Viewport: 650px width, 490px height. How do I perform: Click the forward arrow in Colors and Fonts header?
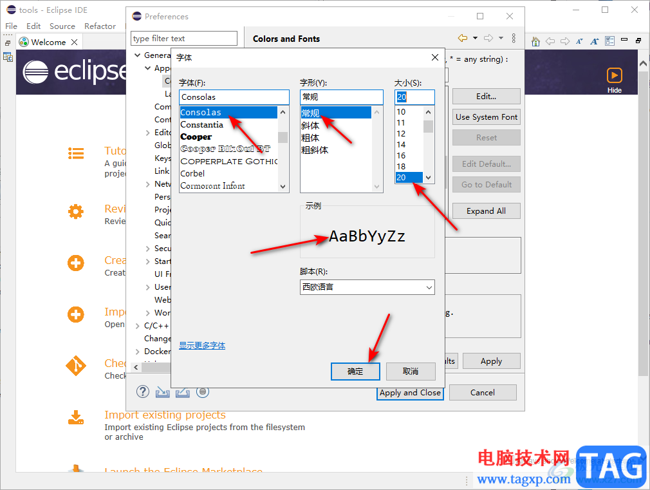(488, 38)
